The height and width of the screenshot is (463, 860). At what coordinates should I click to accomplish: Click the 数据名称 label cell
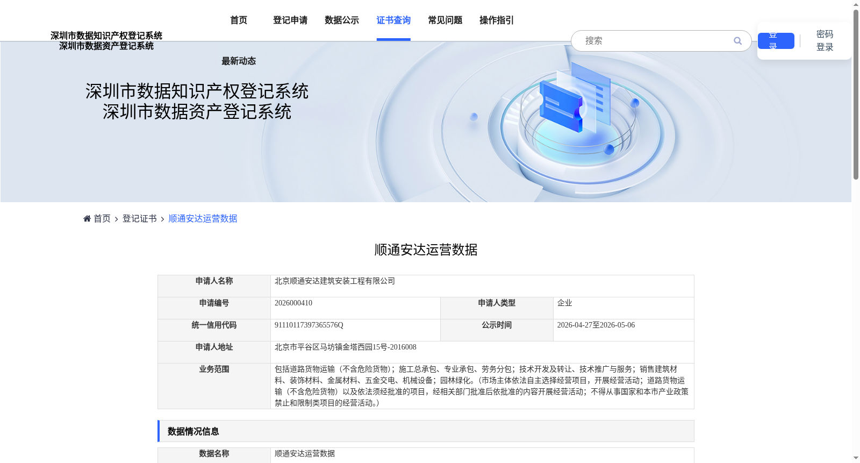coord(214,455)
